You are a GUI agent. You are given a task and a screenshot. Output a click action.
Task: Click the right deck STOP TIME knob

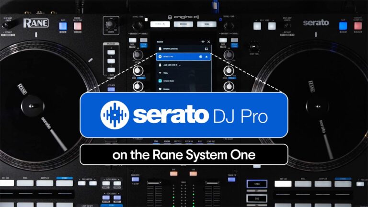254,46
